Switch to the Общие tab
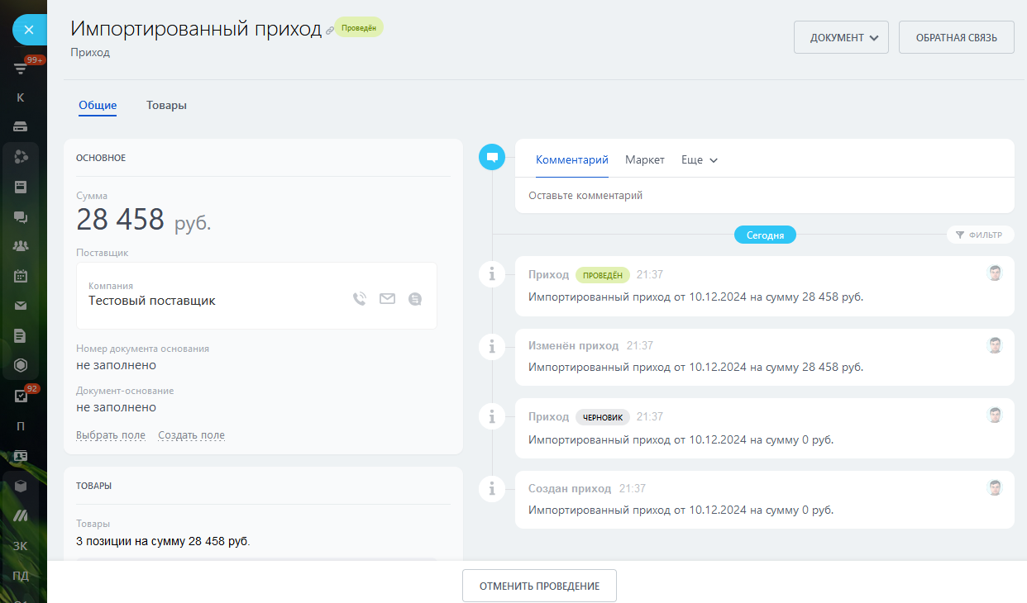 [98, 105]
